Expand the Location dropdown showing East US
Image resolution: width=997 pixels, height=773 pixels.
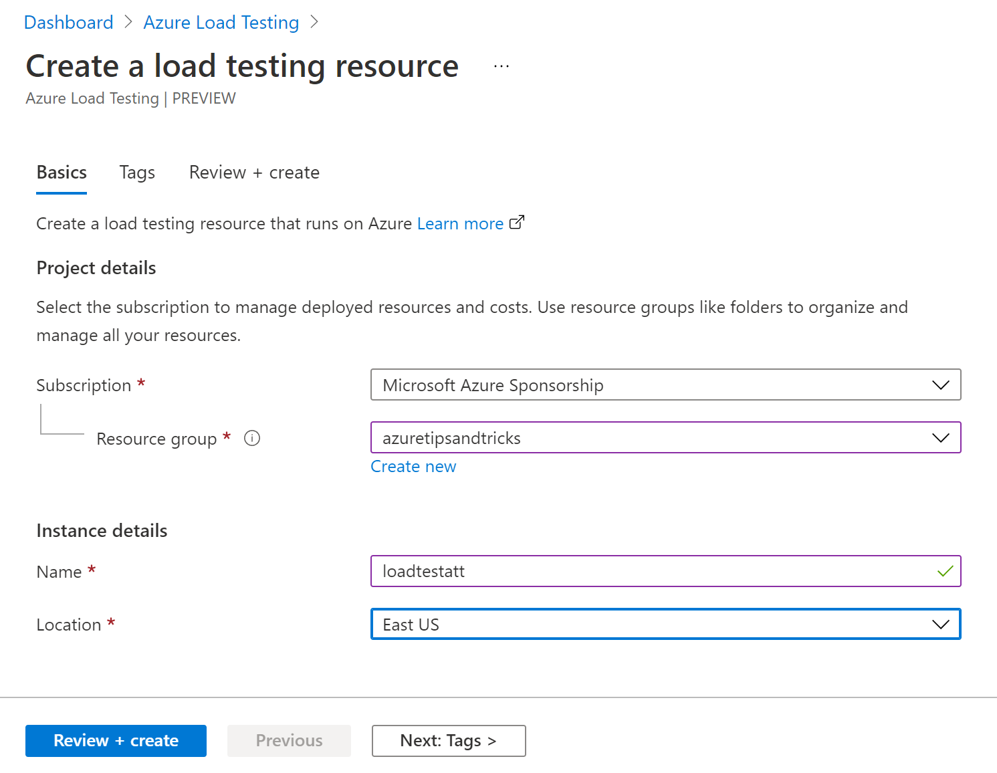pyautogui.click(x=665, y=625)
